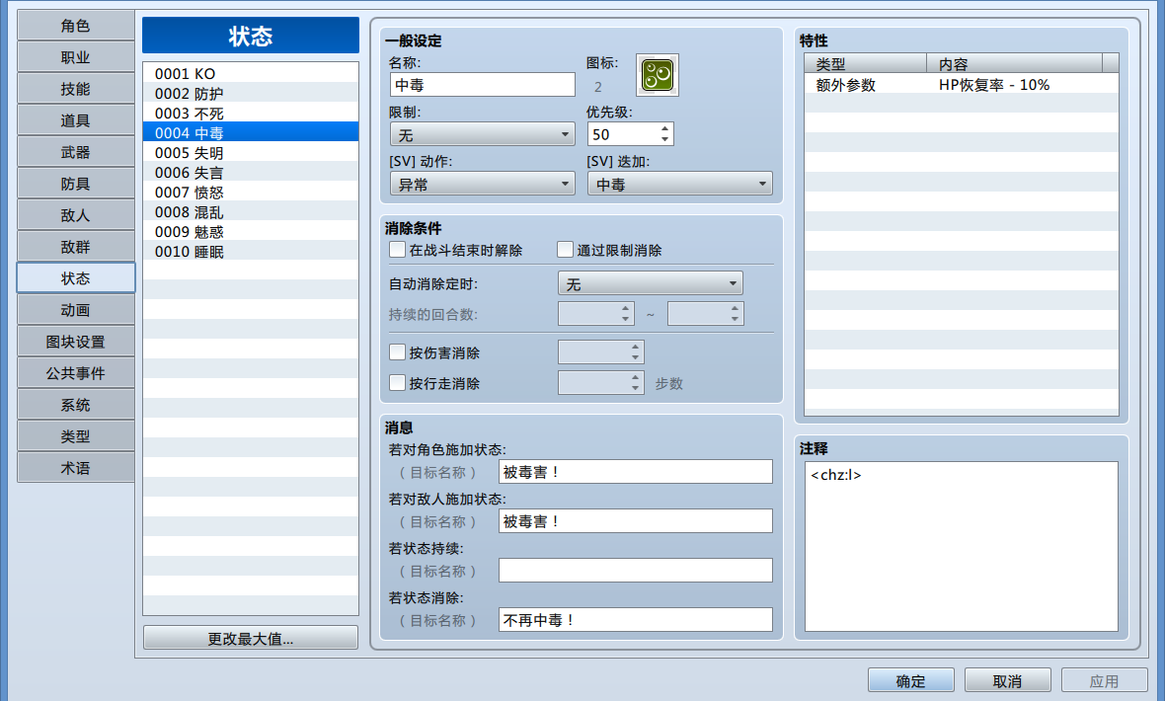Go to the 图块设置 tab
Viewport: 1165px width, 701px height.
76,342
